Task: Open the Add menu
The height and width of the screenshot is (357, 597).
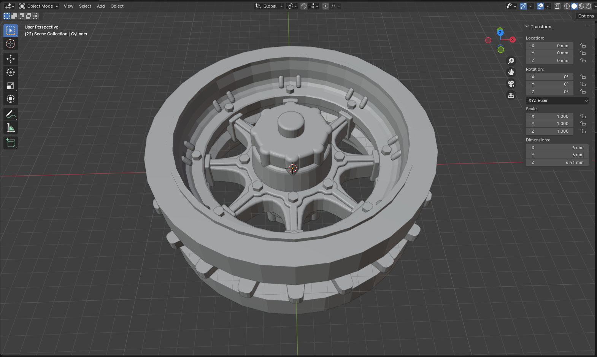Action: (x=101, y=6)
